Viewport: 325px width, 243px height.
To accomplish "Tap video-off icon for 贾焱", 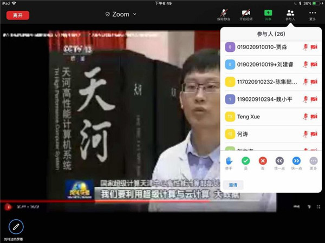I will [x=314, y=47].
